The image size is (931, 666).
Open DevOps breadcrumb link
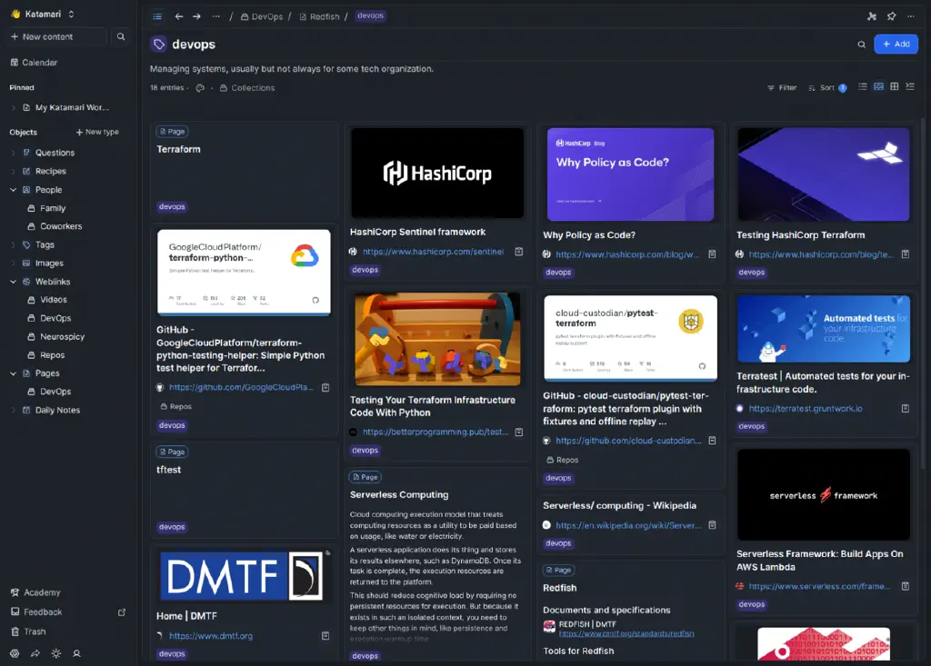[262, 16]
